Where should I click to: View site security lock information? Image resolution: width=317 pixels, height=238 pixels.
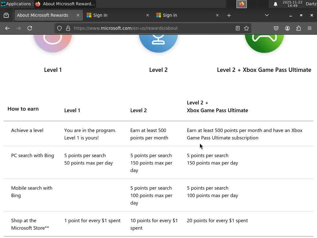click(x=68, y=28)
